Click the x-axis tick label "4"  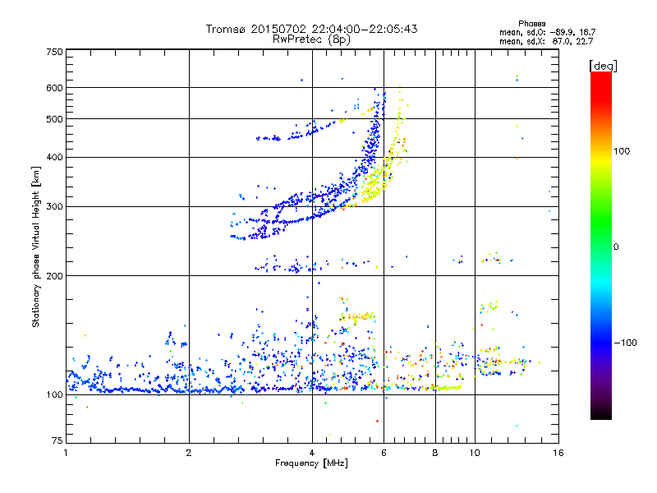(x=312, y=453)
